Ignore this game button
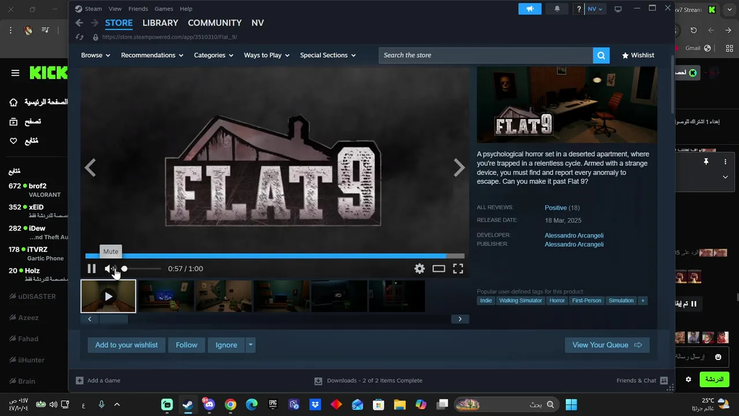Image resolution: width=739 pixels, height=416 pixels. click(226, 345)
